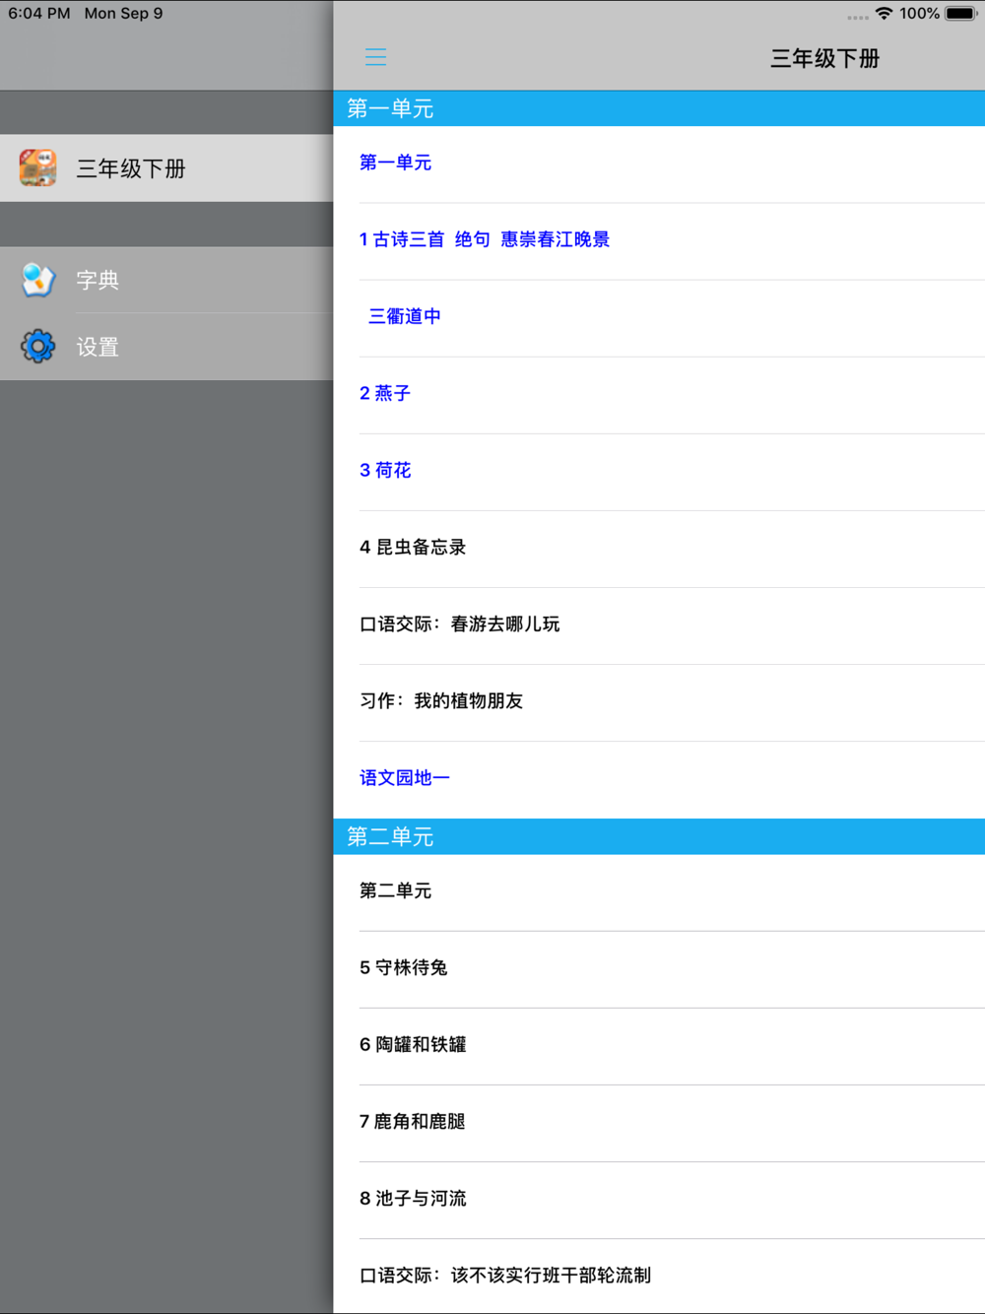Viewport: 985px width, 1314px height.
Task: Select 设置 in the sidebar
Action: click(166, 347)
